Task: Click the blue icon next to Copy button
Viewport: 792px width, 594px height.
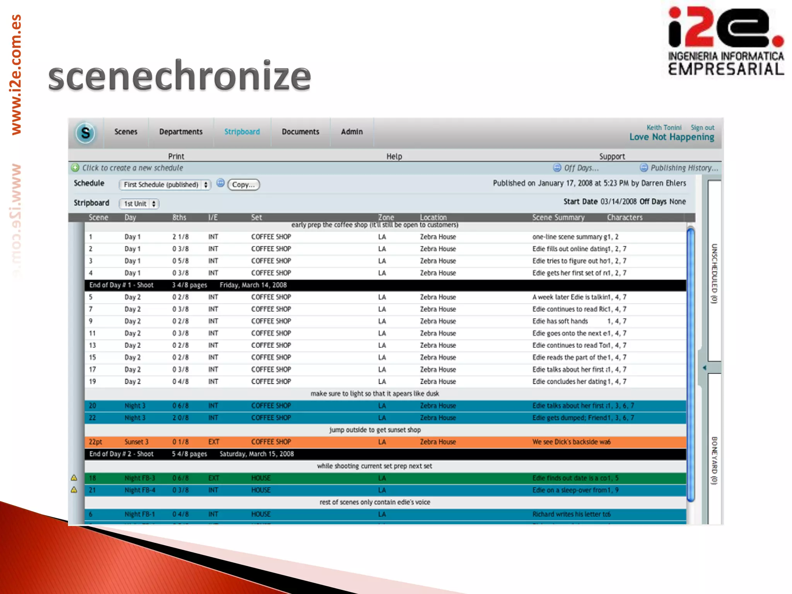Action: [220, 183]
